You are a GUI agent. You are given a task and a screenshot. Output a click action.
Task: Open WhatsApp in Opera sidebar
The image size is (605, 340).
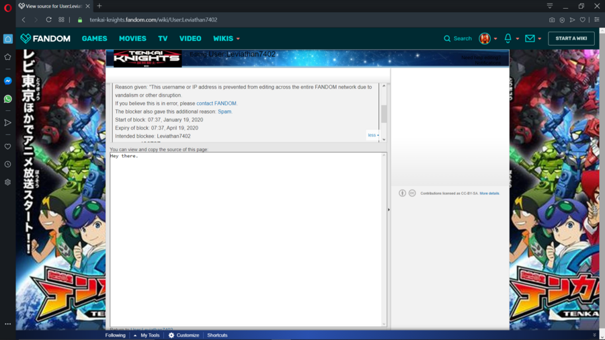point(7,99)
